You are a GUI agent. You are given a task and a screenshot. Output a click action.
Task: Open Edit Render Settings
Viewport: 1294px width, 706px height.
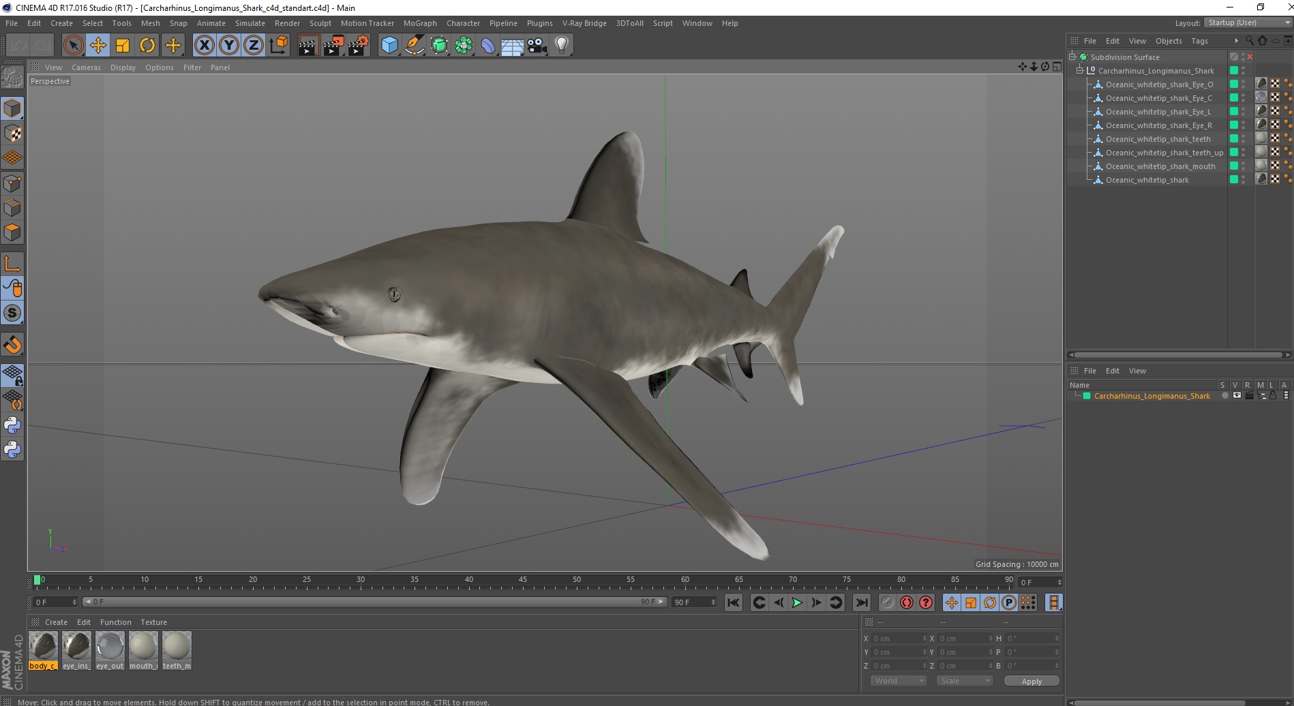point(358,46)
